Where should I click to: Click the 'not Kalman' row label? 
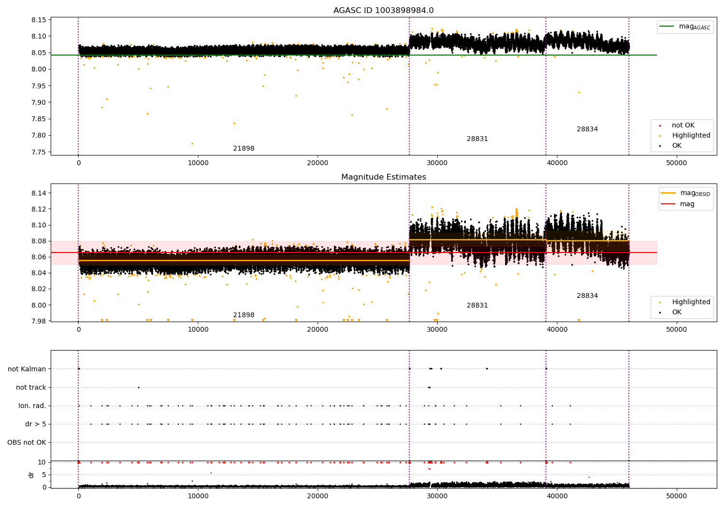(27, 369)
